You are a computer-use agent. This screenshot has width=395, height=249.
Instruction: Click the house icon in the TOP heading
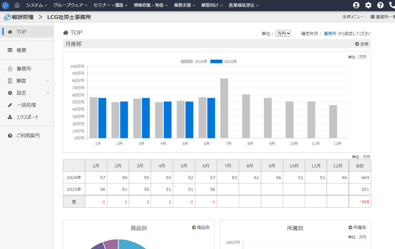[x=65, y=33]
